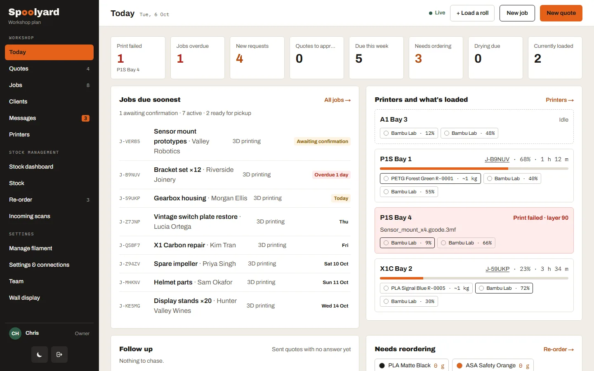Open the X1 Carbon repair job
The width and height of the screenshot is (594, 371).
tap(235, 245)
